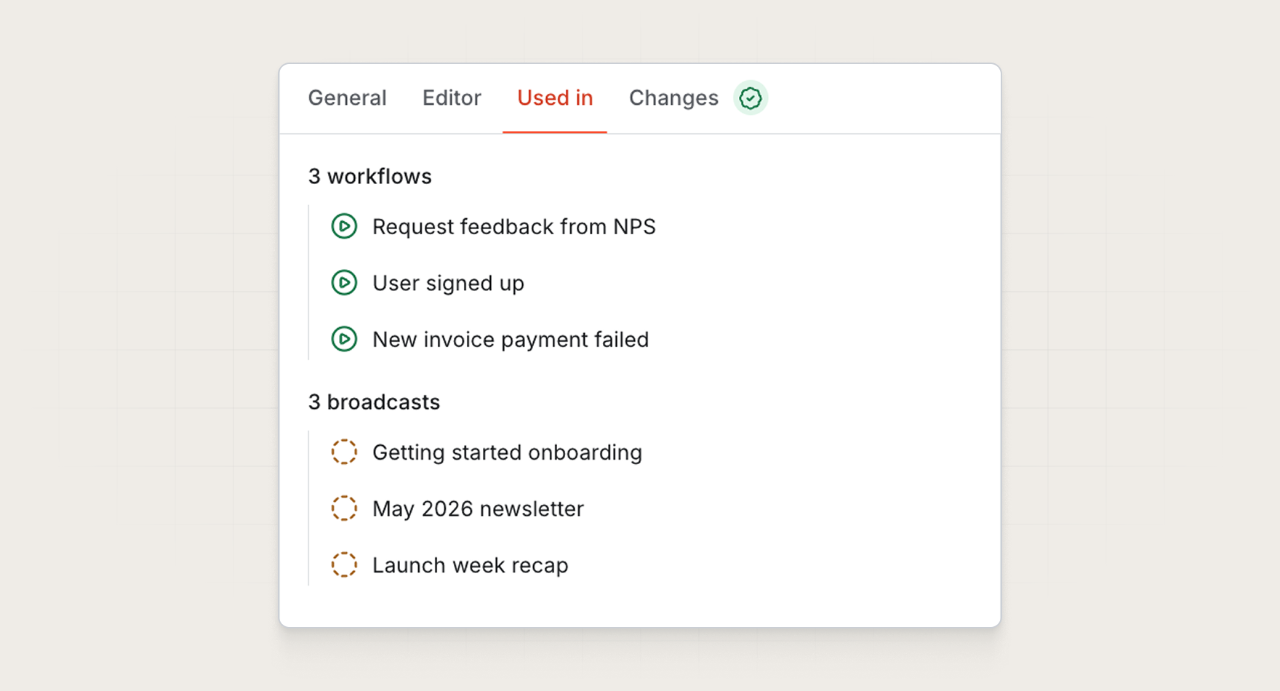Viewport: 1280px width, 691px height.
Task: Open the Launch week recap broadcast
Action: pyautogui.click(x=470, y=565)
